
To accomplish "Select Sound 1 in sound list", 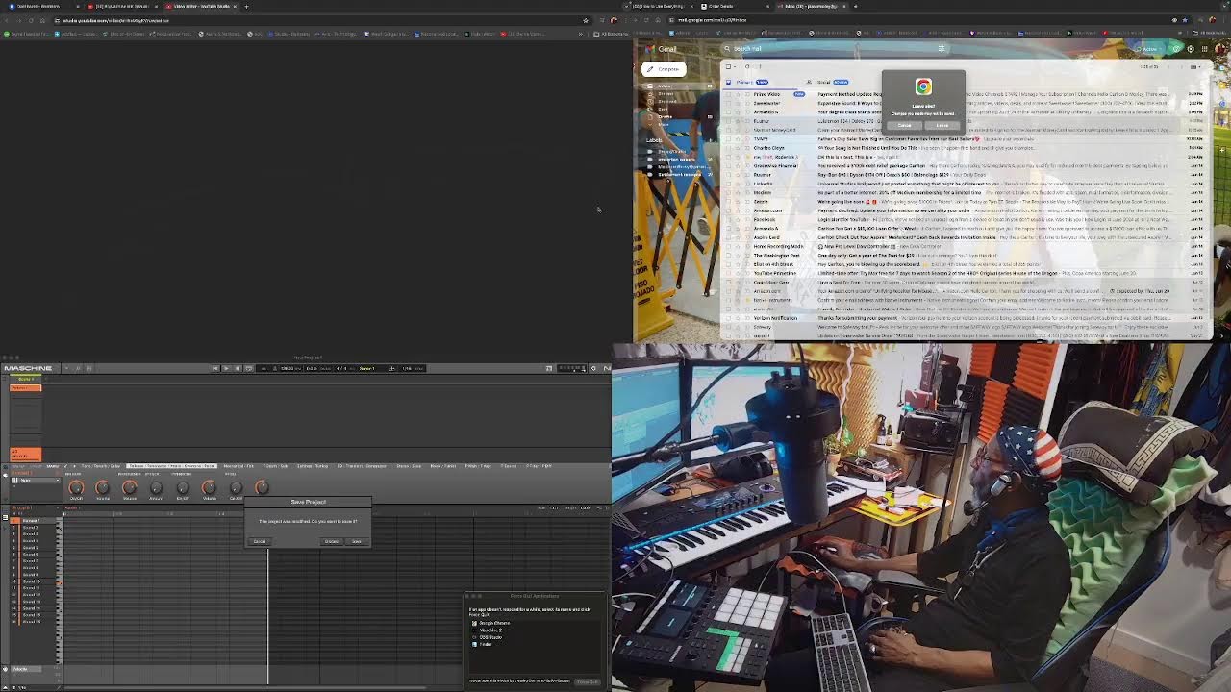I will click(x=31, y=520).
